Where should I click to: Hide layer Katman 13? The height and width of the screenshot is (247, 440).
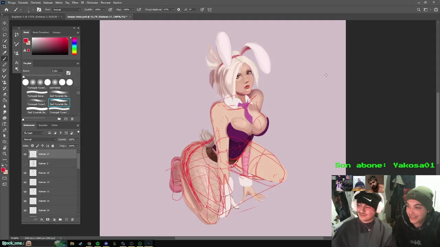(x=25, y=182)
